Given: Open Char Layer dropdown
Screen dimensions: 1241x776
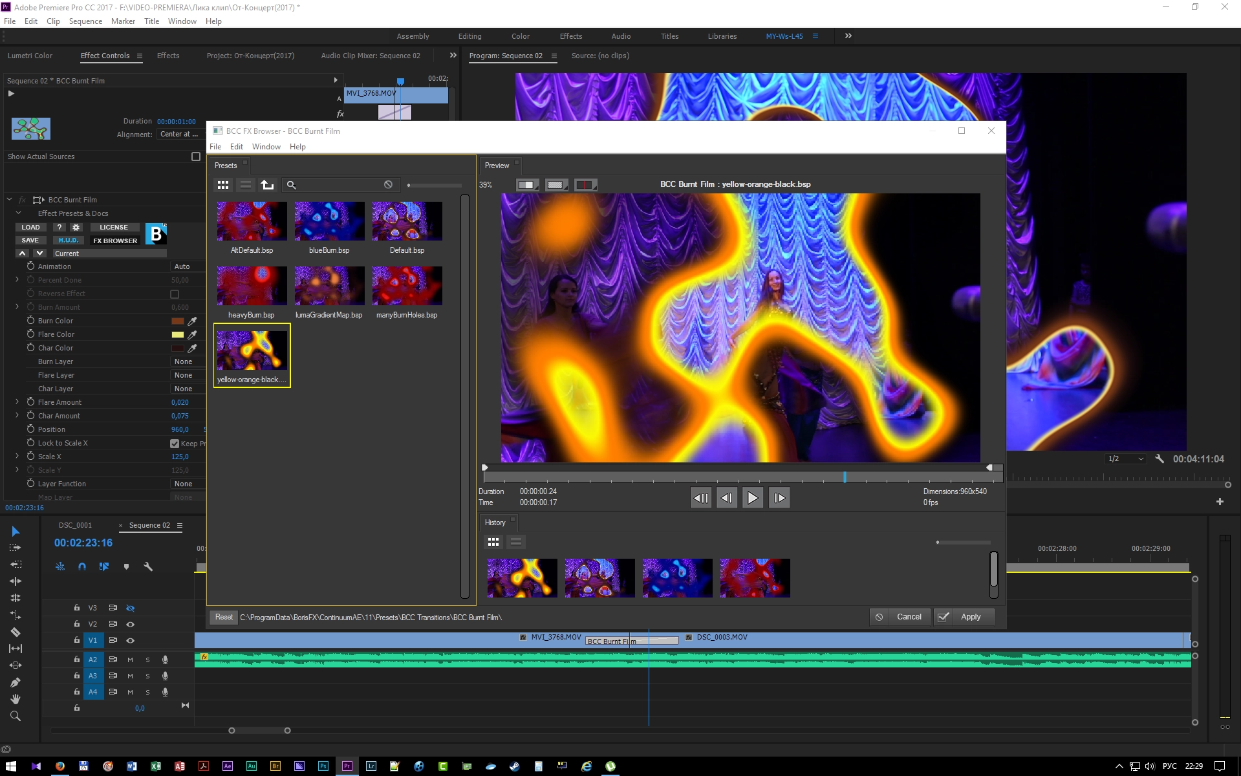Looking at the screenshot, I should pos(187,389).
